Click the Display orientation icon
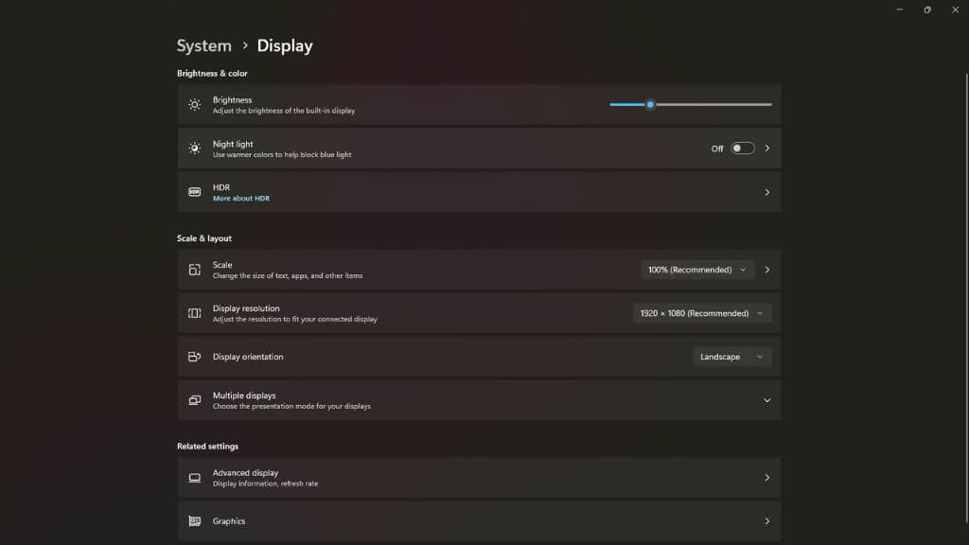969x545 pixels. click(x=194, y=357)
